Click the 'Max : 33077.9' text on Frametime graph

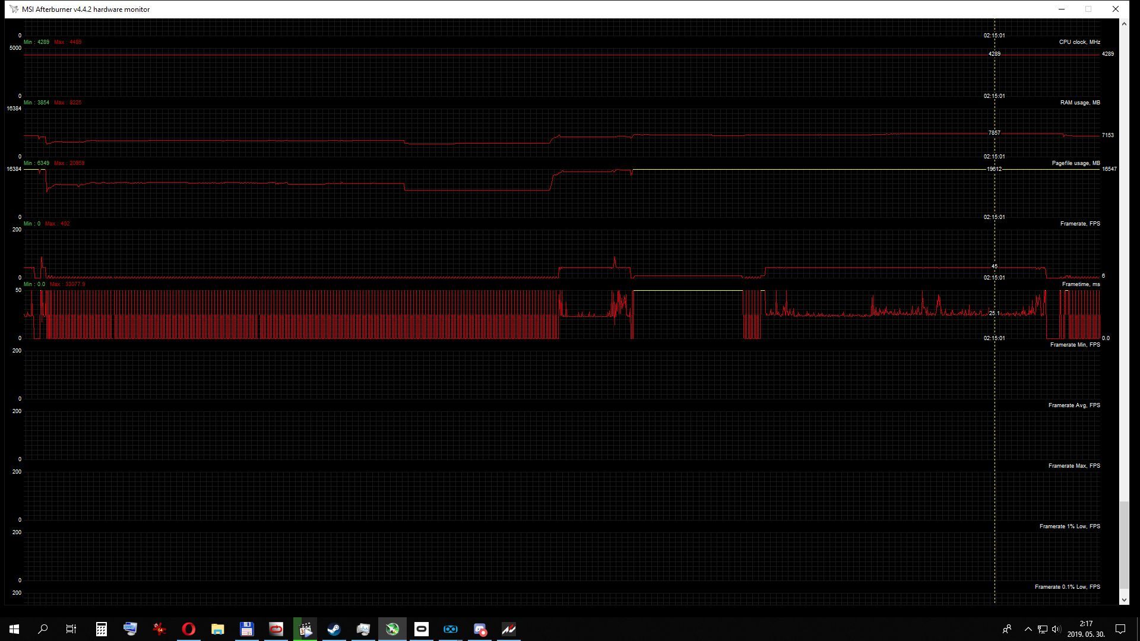[68, 284]
